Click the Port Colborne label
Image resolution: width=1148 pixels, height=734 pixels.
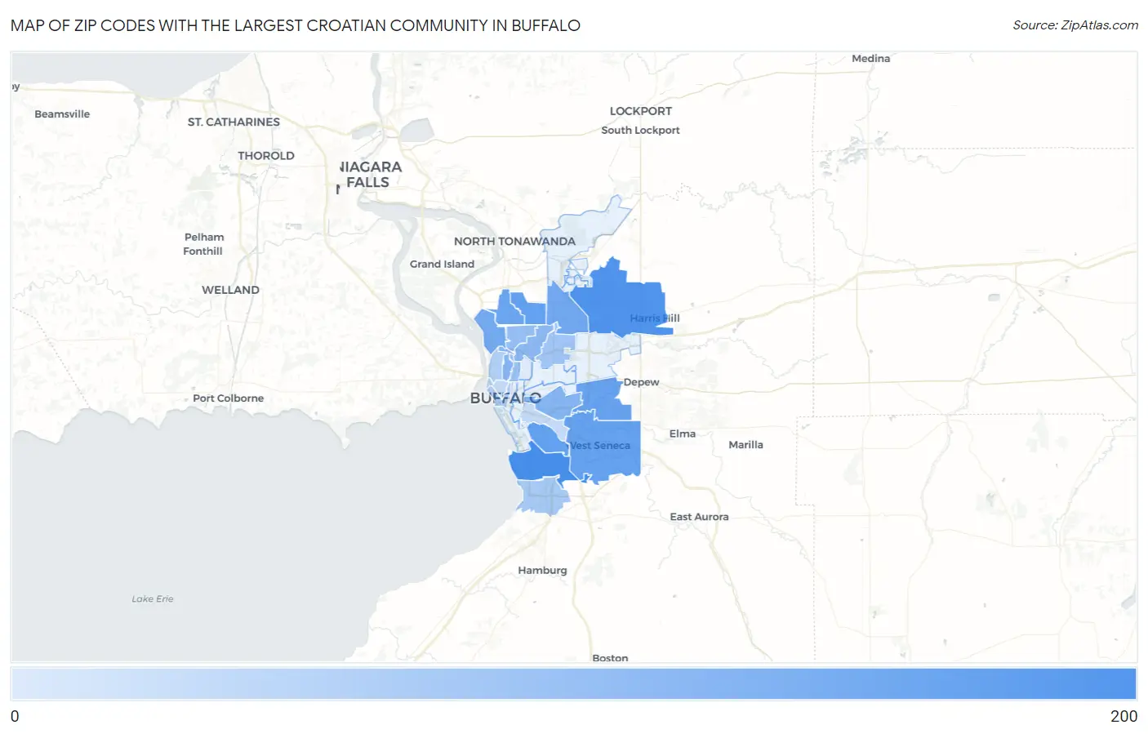(228, 398)
